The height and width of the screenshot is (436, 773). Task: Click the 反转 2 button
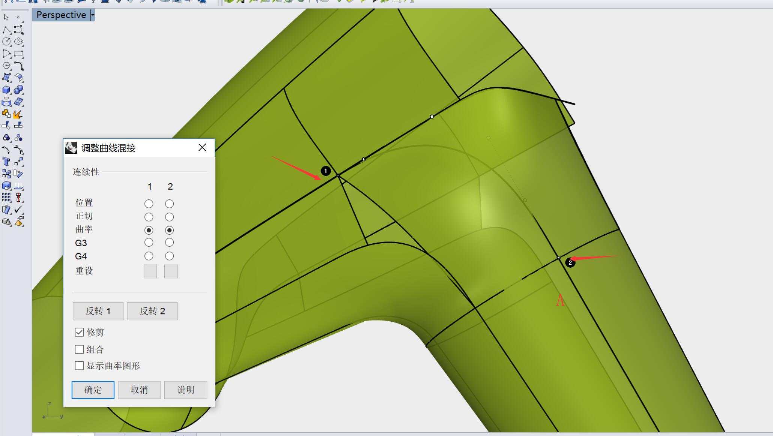152,311
